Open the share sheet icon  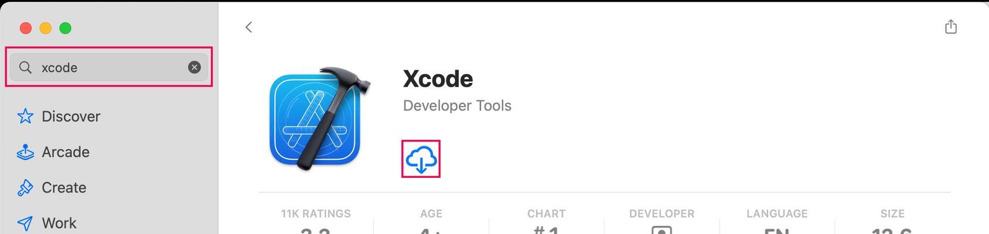[x=950, y=26]
